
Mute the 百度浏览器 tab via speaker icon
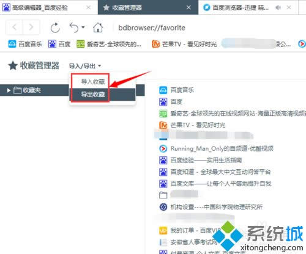point(278,7)
